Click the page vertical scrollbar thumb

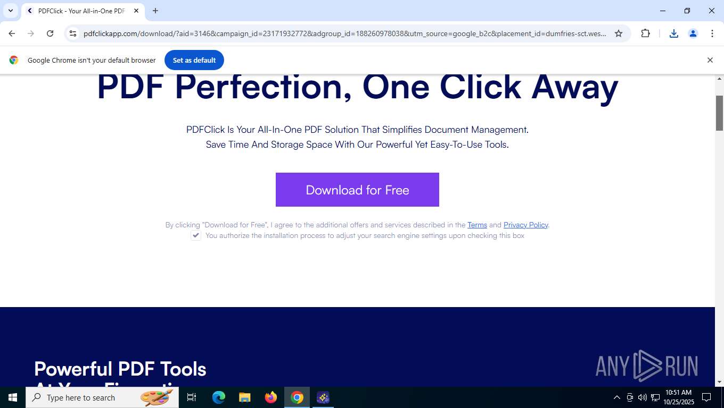[719, 113]
